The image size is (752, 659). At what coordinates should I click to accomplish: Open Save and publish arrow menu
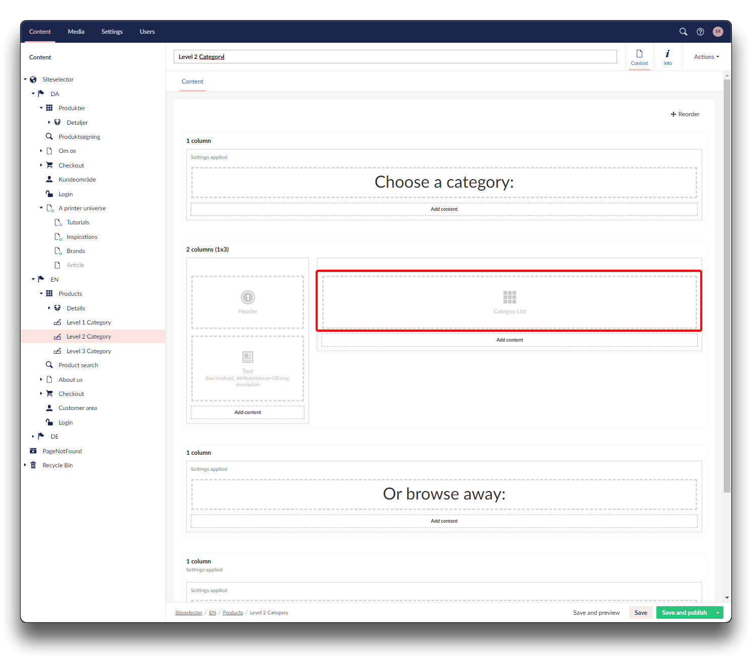(718, 613)
